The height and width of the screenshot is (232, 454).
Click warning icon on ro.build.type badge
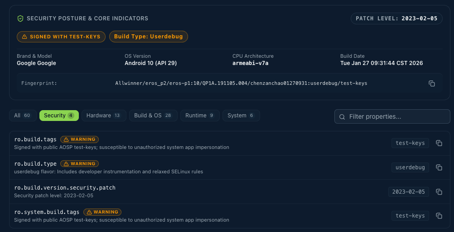[x=66, y=163]
